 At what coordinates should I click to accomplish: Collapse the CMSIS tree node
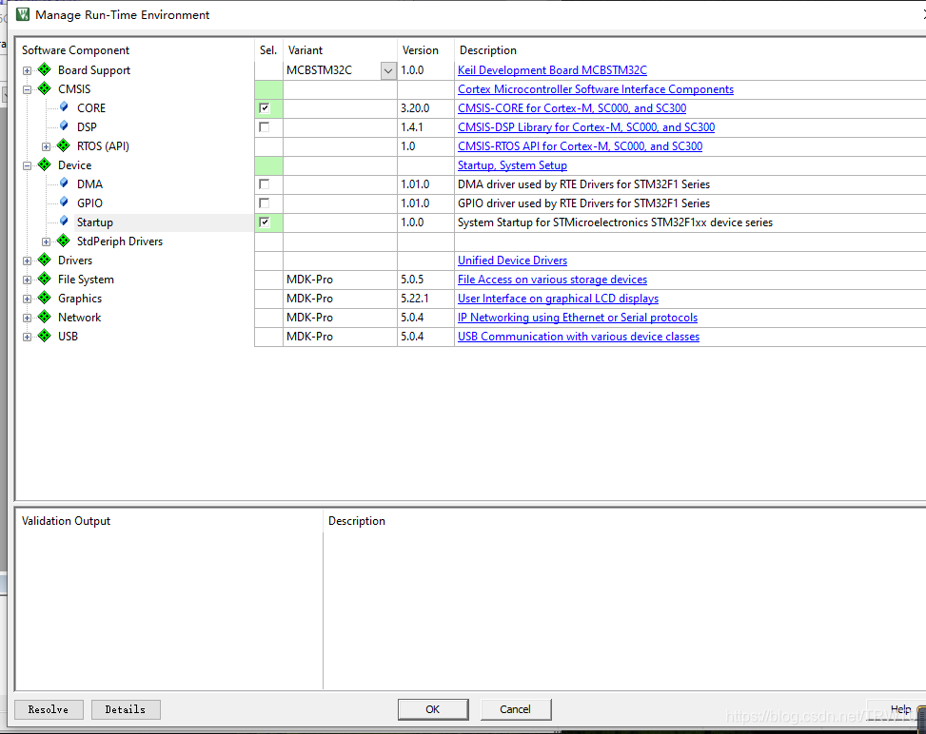[28, 89]
